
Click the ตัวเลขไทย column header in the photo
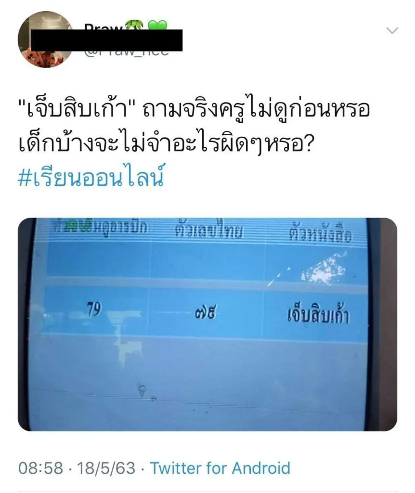click(x=209, y=232)
